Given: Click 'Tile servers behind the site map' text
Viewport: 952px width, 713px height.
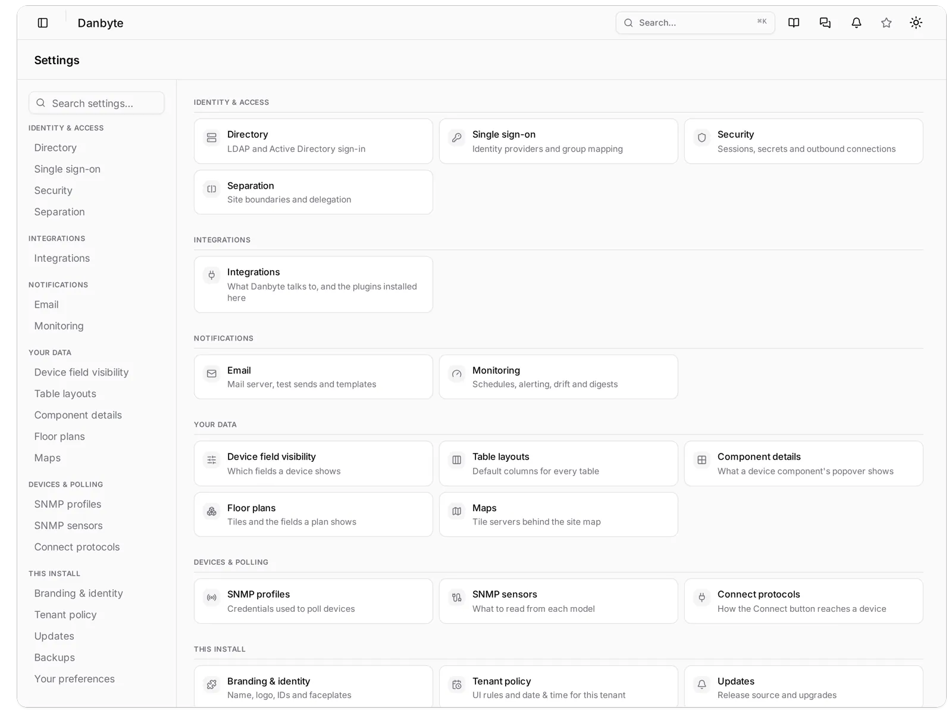Looking at the screenshot, I should click(537, 521).
